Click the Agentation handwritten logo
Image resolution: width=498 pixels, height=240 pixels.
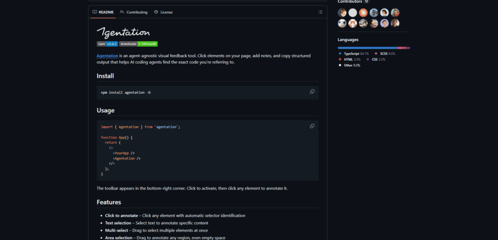[123, 33]
